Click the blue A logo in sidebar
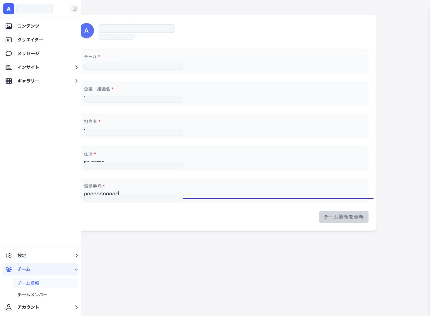Viewport: 430px width, 316px height. [9, 9]
